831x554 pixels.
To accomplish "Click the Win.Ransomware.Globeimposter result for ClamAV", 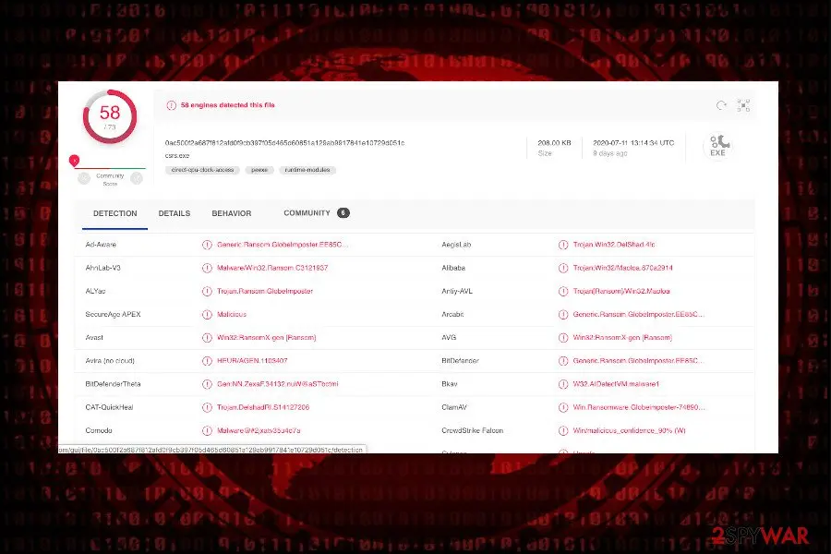I will [639, 408].
